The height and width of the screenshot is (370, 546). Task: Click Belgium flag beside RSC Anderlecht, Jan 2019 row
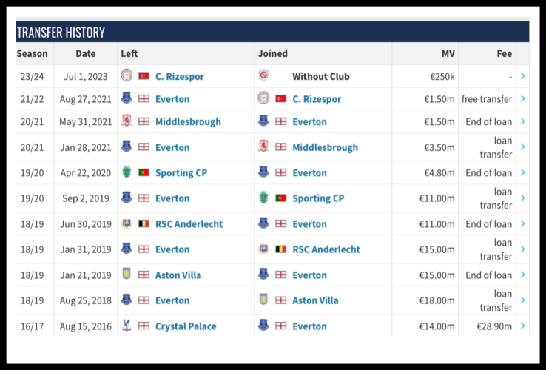pos(281,249)
